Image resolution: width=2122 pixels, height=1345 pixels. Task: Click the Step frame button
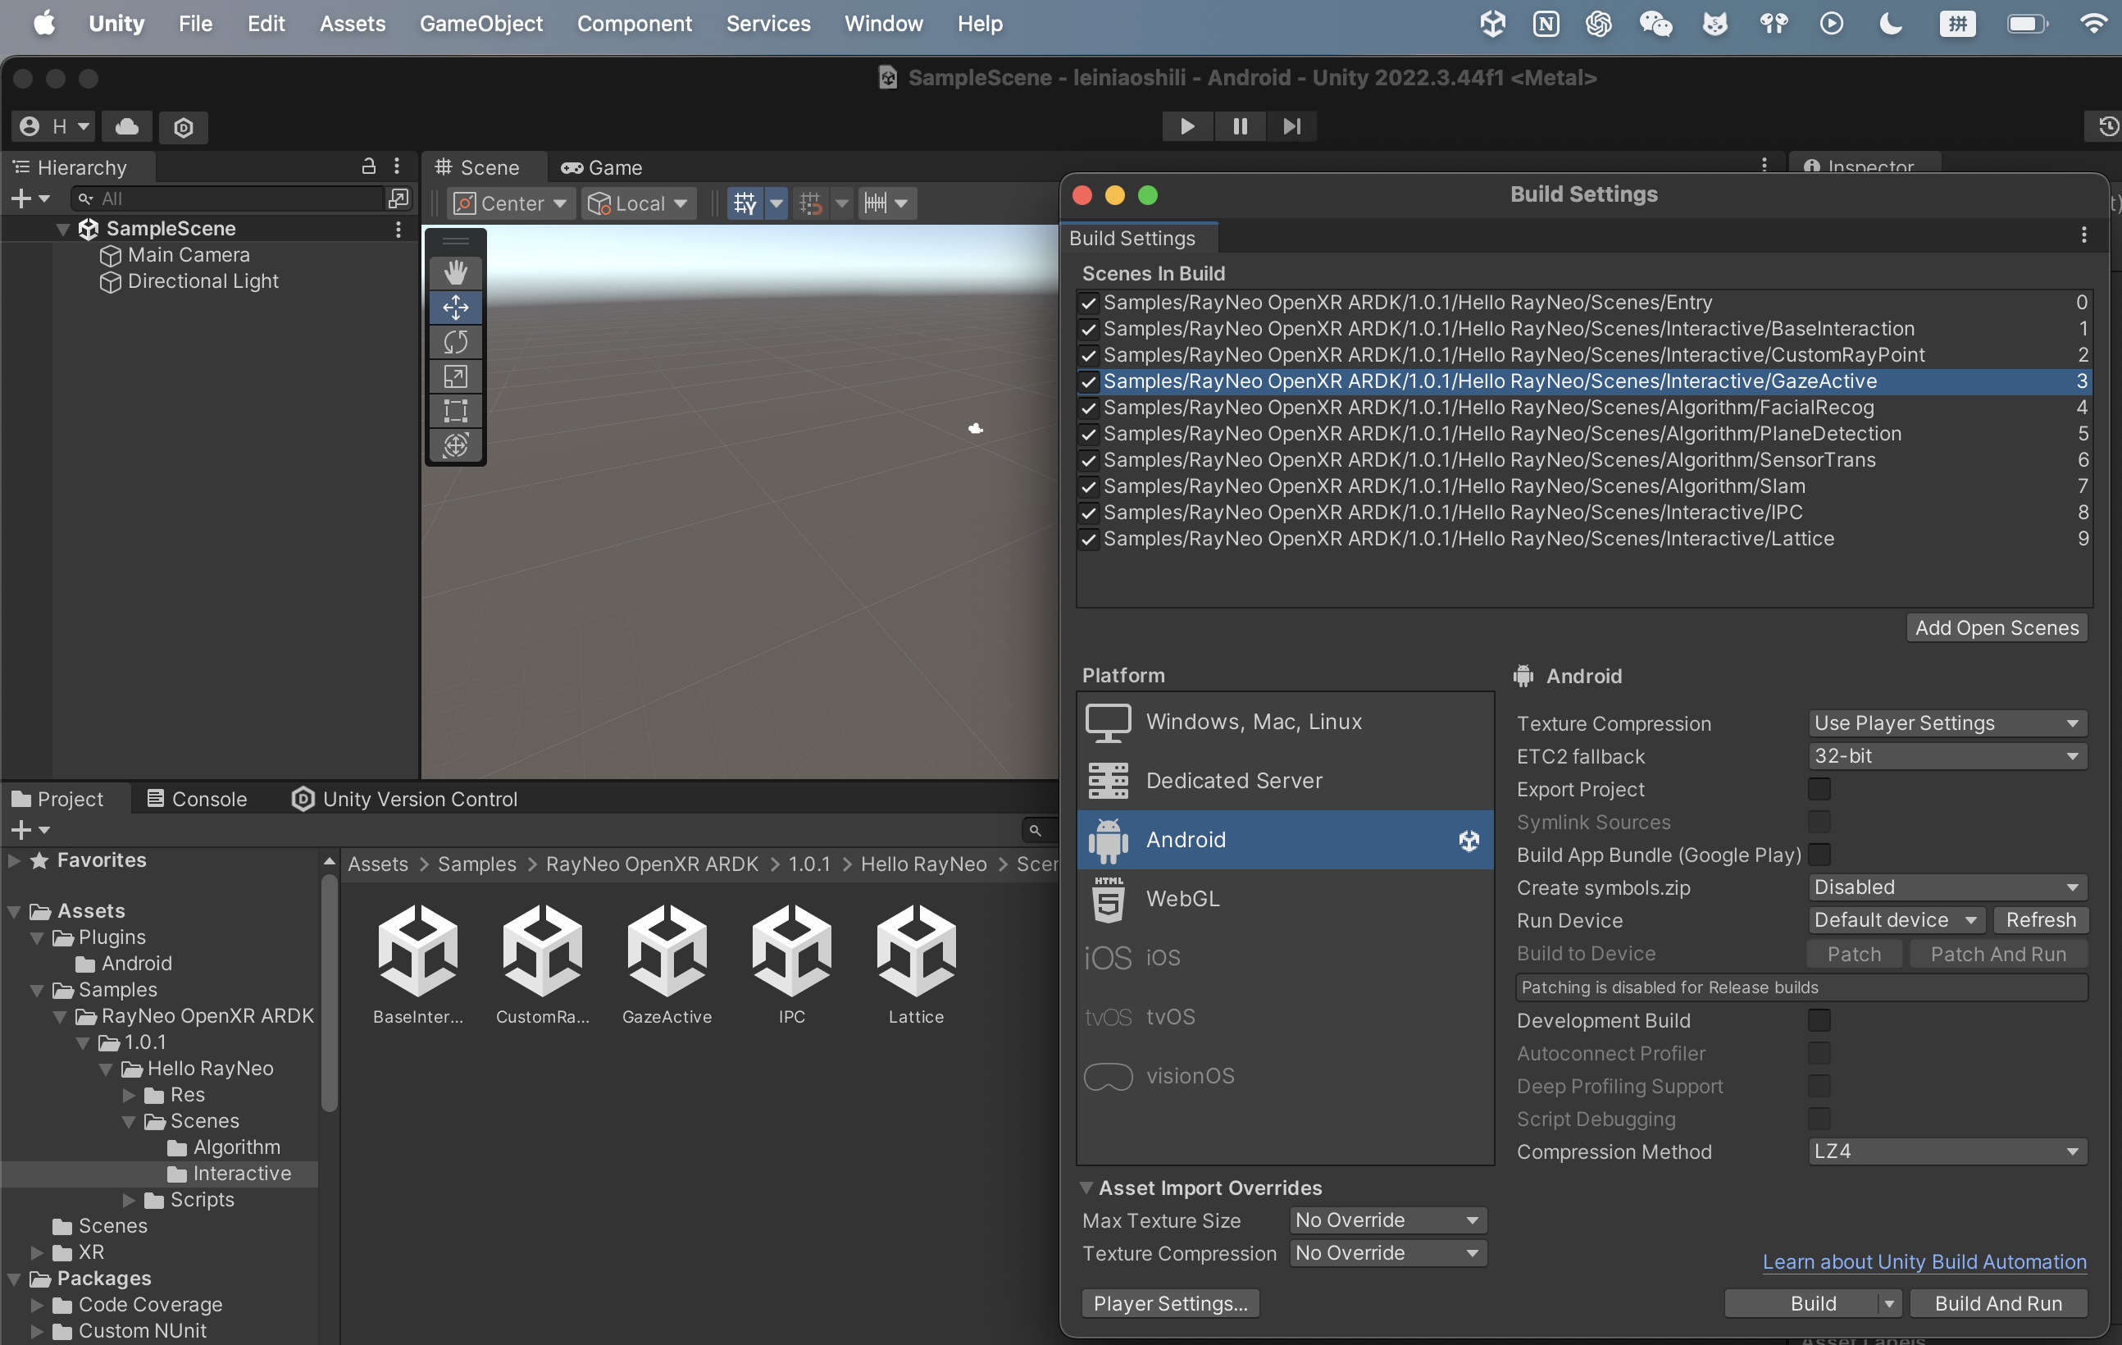click(x=1291, y=126)
